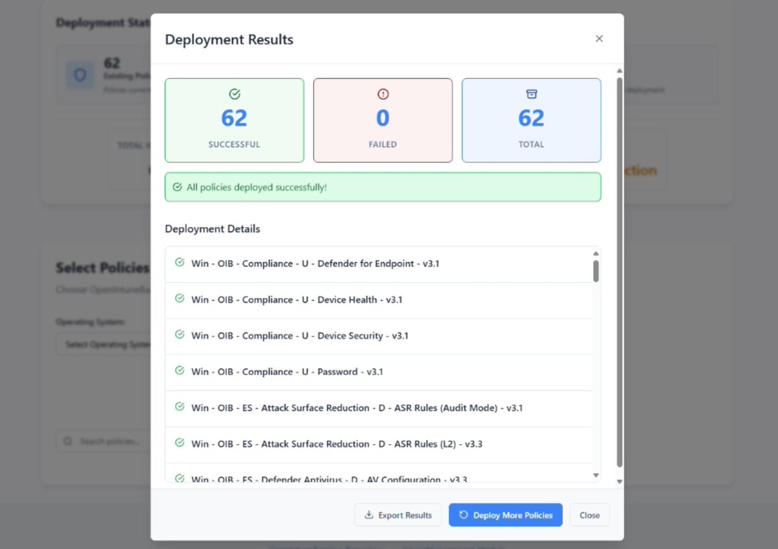Open the Select Operating System dropdown
778x549 pixels.
(104, 344)
